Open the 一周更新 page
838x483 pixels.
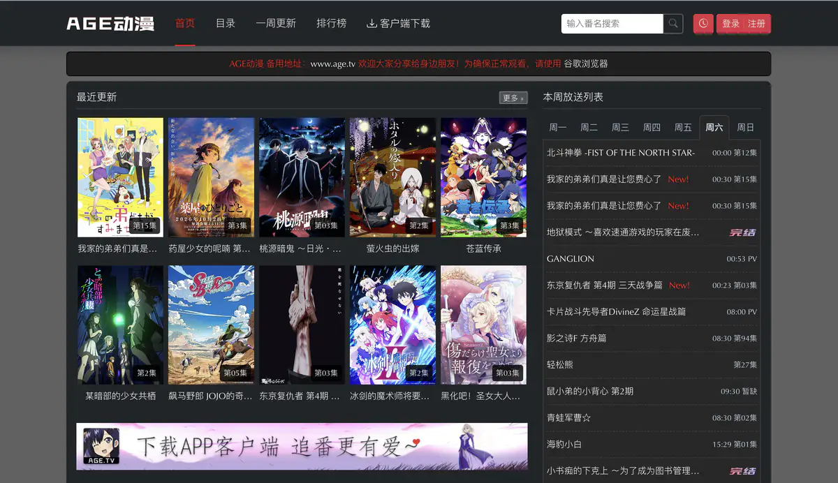click(276, 23)
